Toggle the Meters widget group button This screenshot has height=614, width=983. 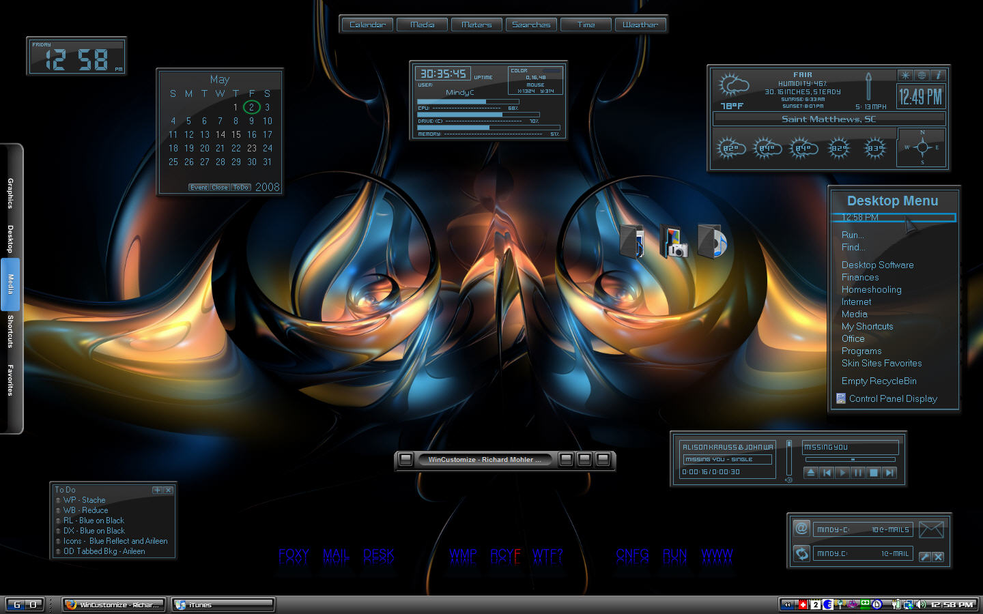[476, 25]
